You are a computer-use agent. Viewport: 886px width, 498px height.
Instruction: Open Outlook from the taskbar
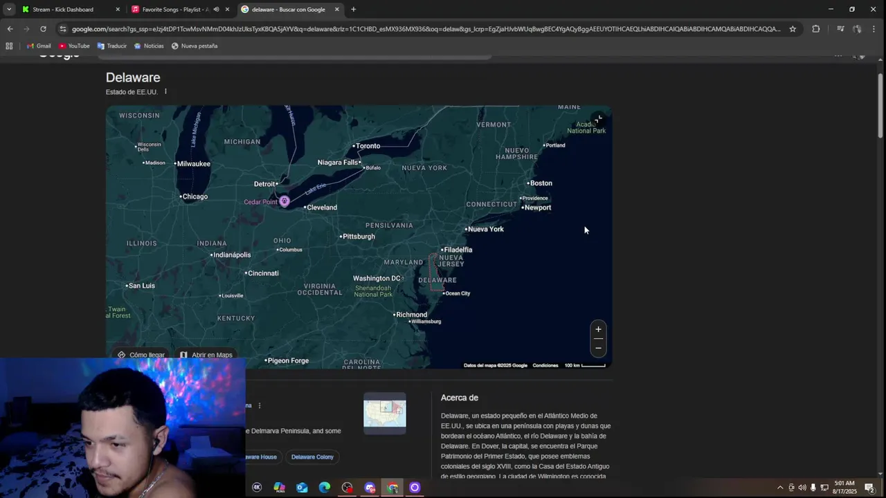click(x=302, y=488)
